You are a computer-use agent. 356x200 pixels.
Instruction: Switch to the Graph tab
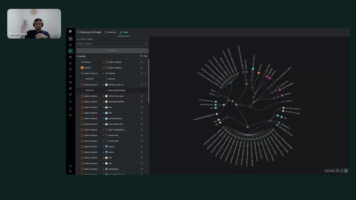click(x=124, y=32)
